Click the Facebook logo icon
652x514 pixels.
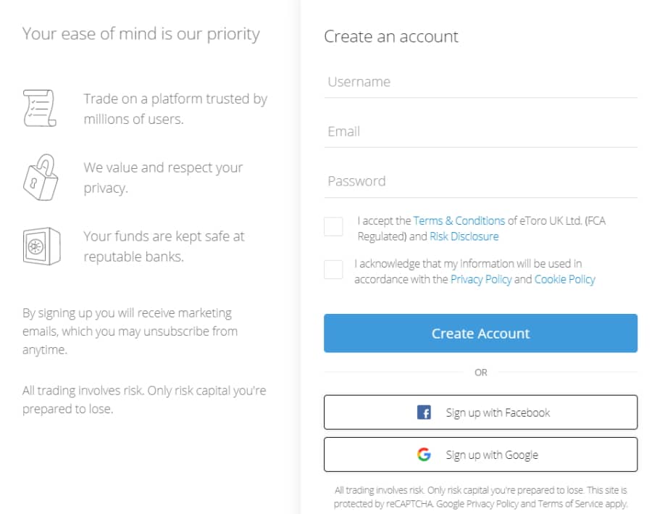[424, 413]
